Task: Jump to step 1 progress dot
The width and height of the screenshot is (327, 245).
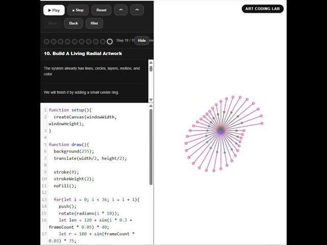Action: [x=46, y=41]
